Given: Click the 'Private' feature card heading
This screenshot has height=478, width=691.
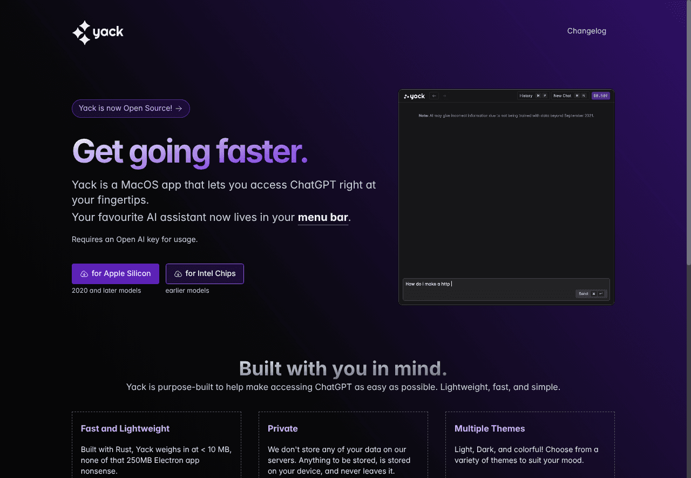Looking at the screenshot, I should (283, 428).
